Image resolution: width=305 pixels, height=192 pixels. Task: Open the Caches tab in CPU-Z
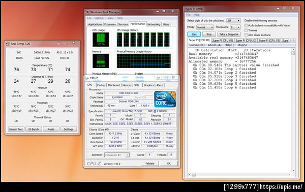(x=101, y=85)
